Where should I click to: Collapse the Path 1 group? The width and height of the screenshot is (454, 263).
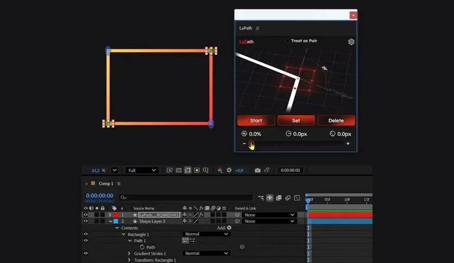(130, 241)
